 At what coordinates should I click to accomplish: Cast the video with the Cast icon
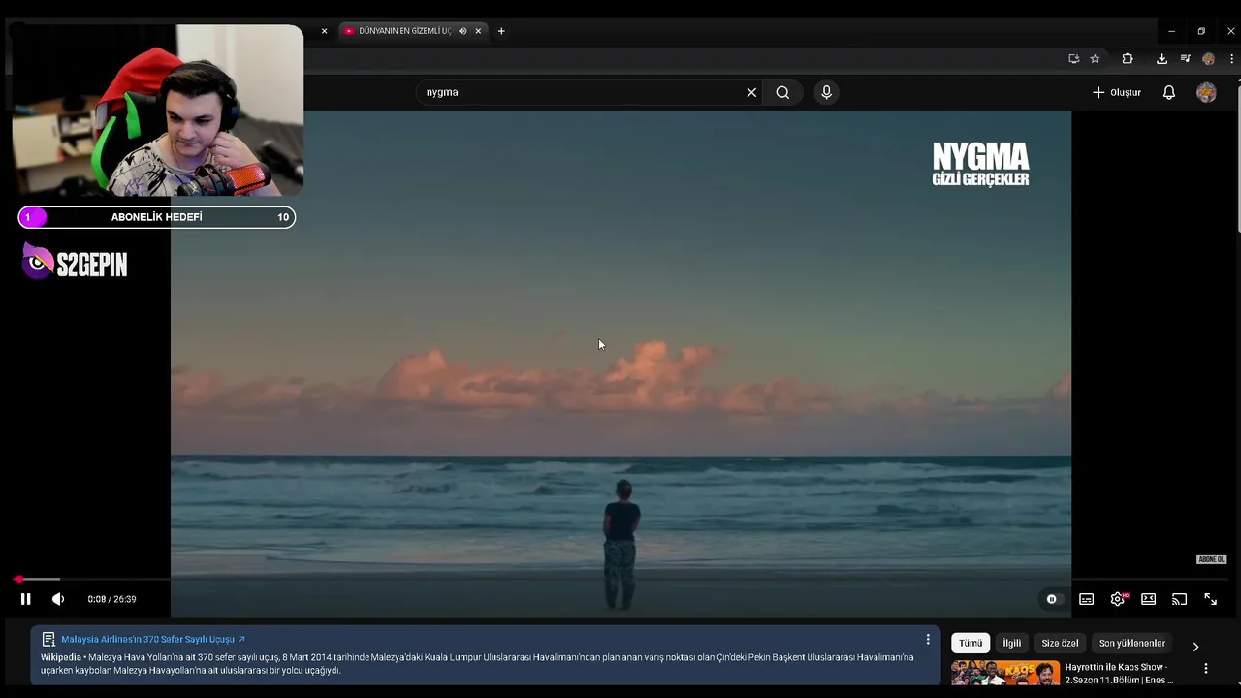[1180, 599]
